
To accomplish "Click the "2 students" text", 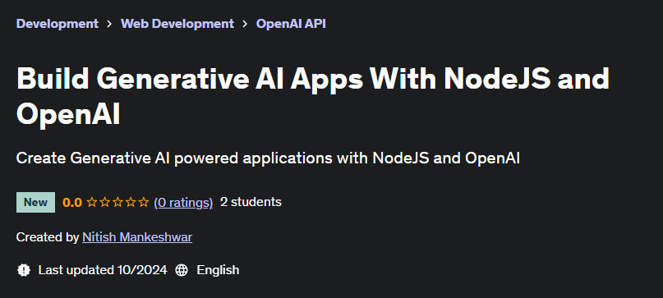I will 251,202.
